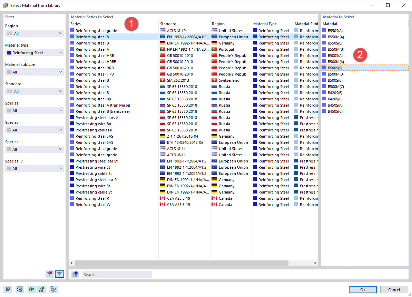Click the horizontal scrollbar right arrow
This screenshot has height=297, width=412.
tap(315, 263)
